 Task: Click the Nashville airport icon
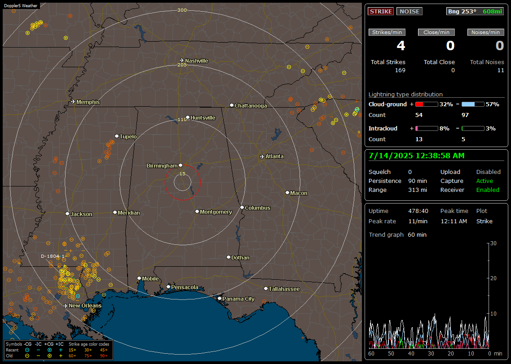point(181,61)
